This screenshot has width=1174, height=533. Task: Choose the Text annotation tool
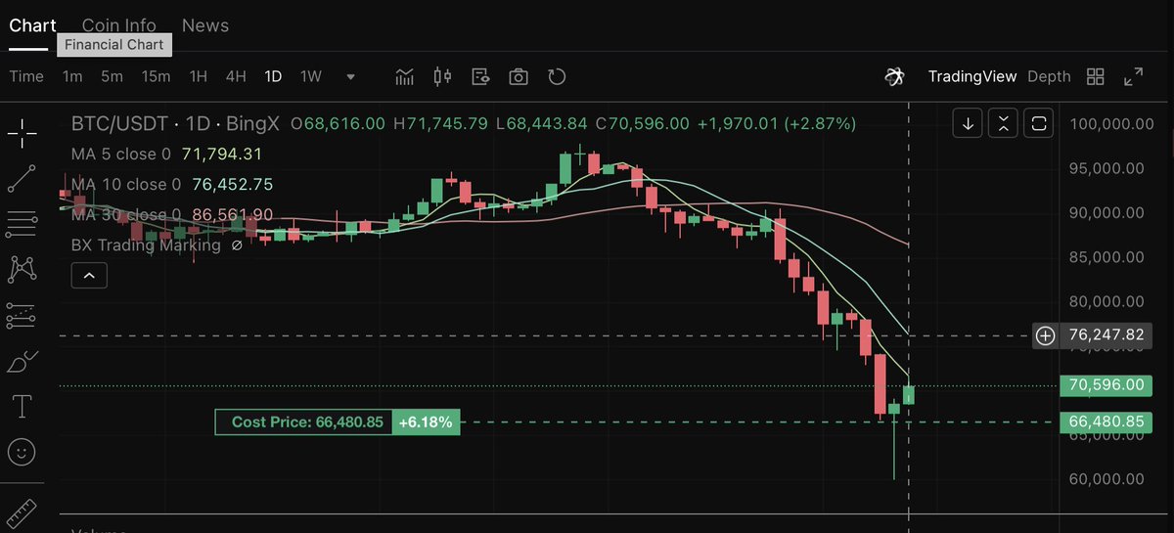22,405
